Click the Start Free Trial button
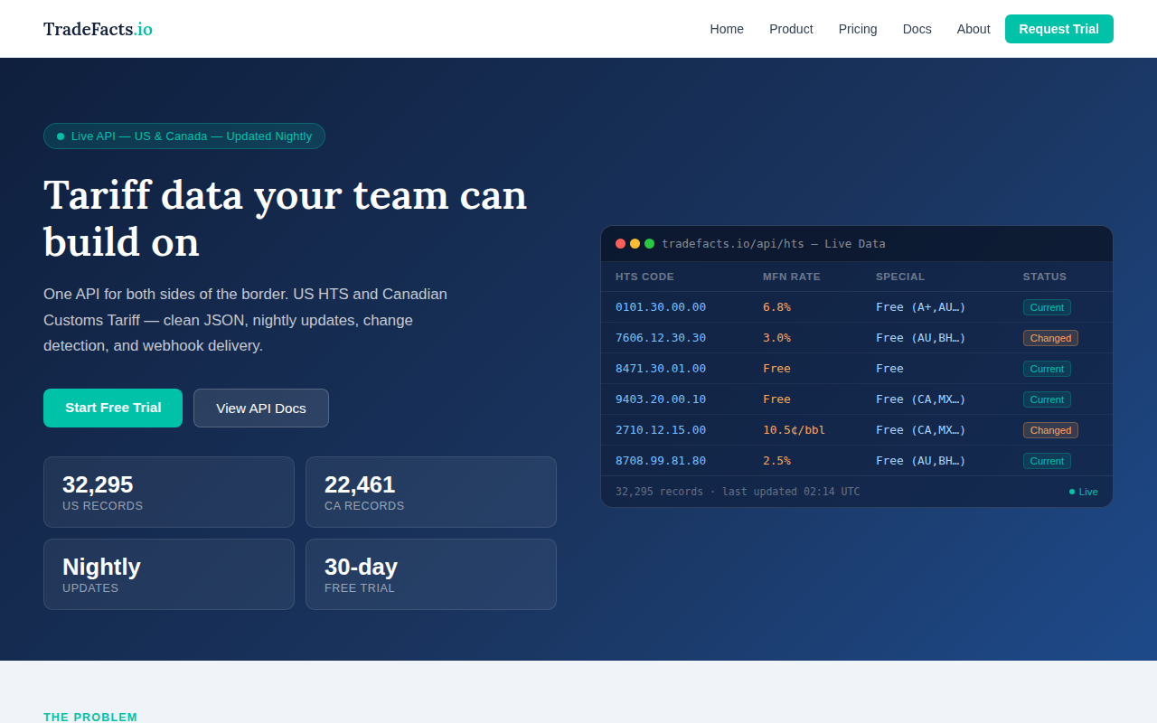1157x723 pixels. [113, 408]
